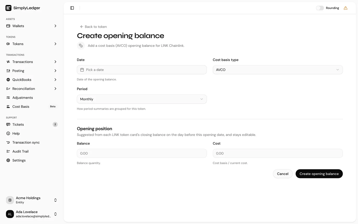Open Settings page
The width and height of the screenshot is (358, 224).
[x=32, y=160]
